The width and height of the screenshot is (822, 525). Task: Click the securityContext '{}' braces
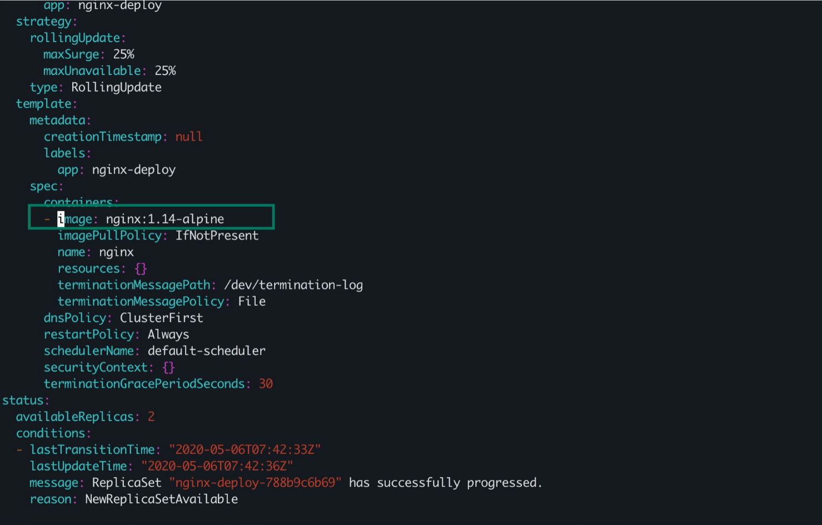click(x=168, y=367)
